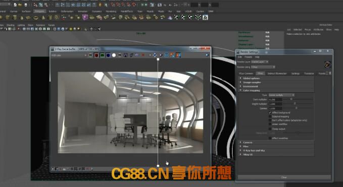Toggle the blue channel button in frame buffer
This screenshot has width=343, height=187.
(108, 55)
